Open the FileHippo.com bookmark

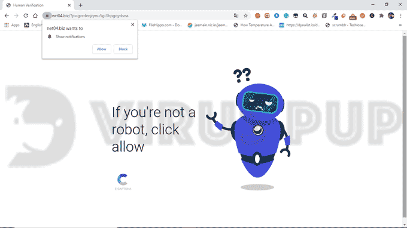coord(162,25)
